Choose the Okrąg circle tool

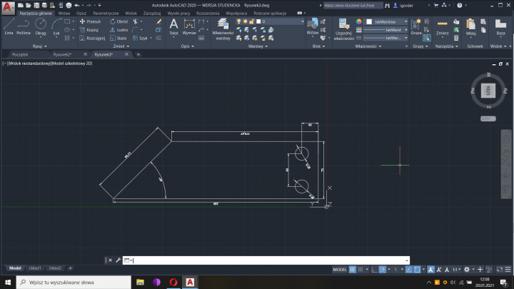(x=41, y=26)
